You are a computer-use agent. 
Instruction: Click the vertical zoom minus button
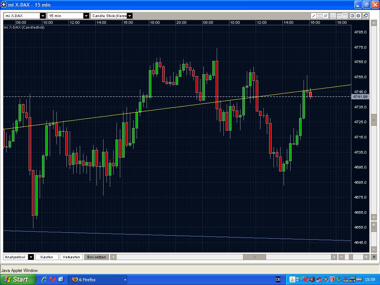[x=374, y=249]
